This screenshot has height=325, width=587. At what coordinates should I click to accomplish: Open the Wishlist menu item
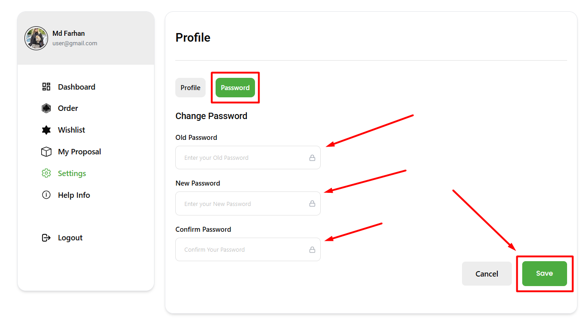[x=63, y=130]
